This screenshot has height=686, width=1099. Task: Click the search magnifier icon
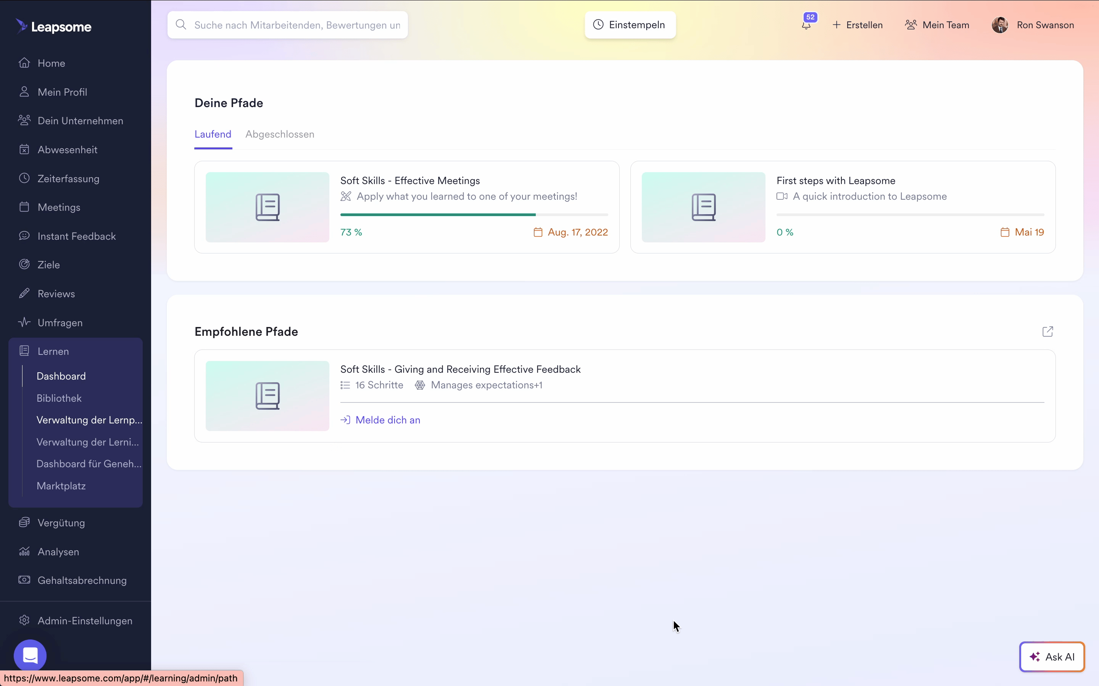click(x=181, y=24)
